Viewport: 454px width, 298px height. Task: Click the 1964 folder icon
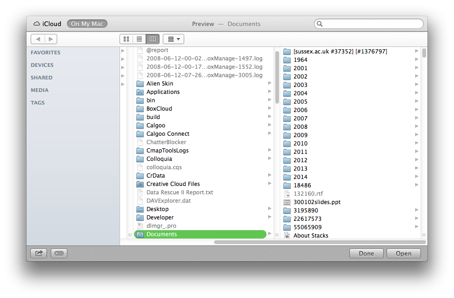[x=287, y=60]
